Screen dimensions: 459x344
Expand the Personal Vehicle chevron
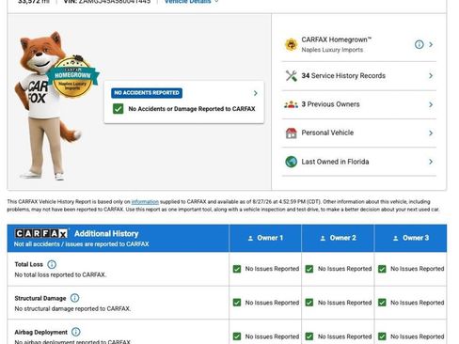(x=431, y=133)
